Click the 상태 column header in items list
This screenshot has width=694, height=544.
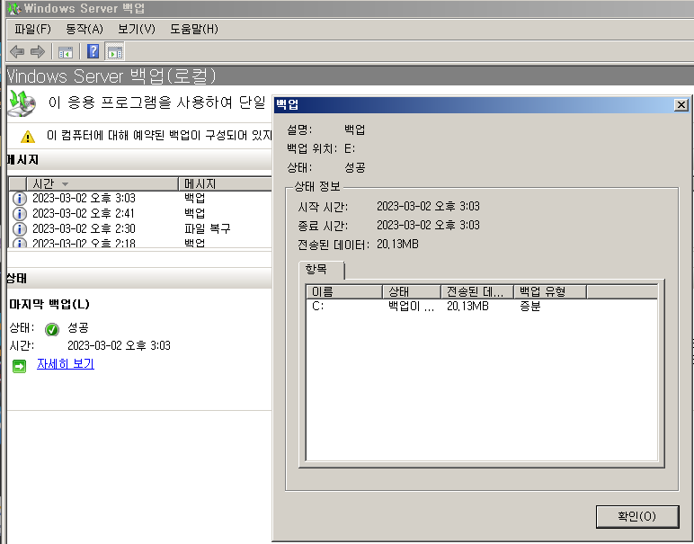tap(412, 291)
